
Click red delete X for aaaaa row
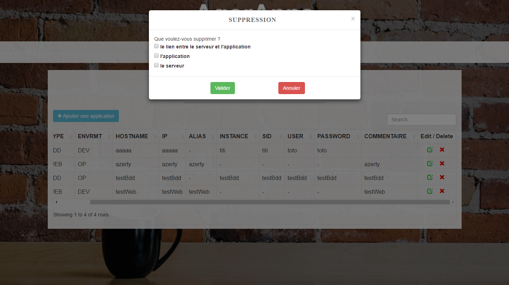click(442, 150)
